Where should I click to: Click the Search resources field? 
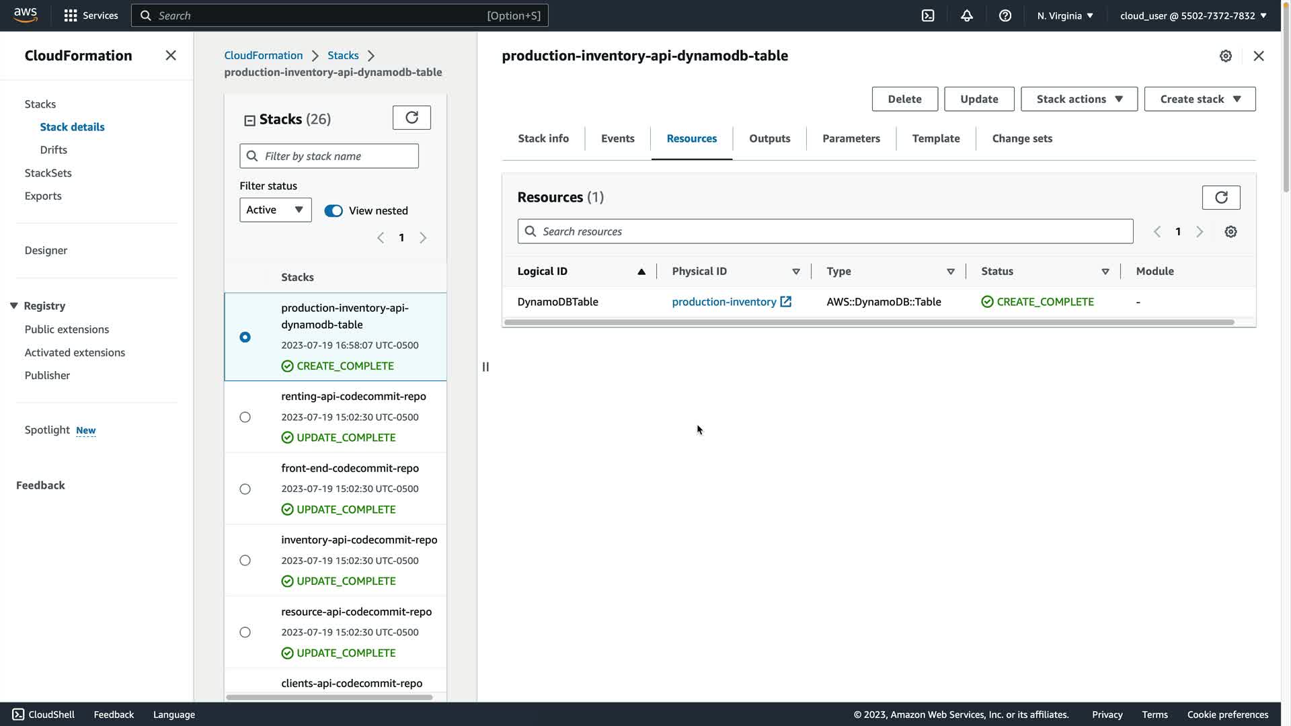pos(825,231)
